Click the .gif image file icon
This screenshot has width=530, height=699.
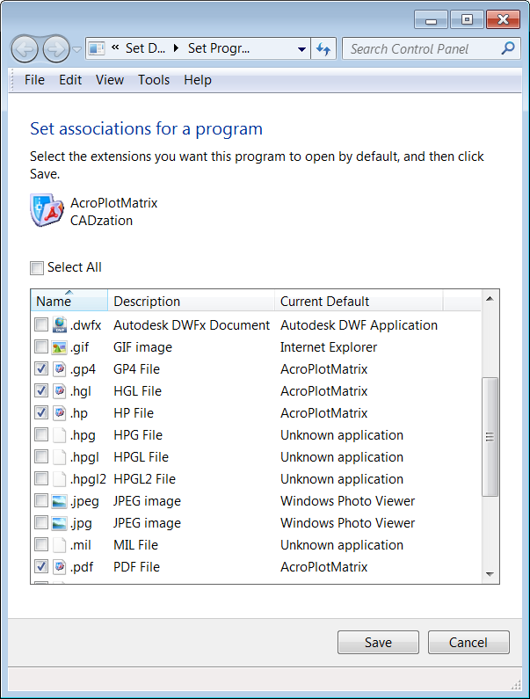(59, 347)
